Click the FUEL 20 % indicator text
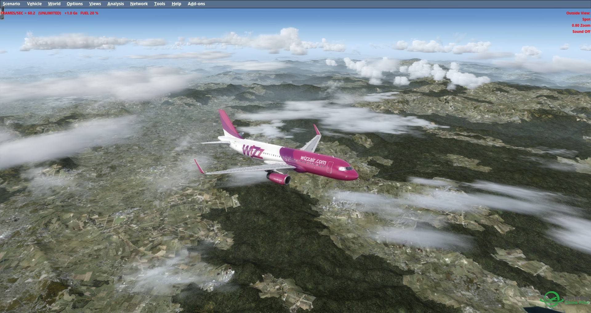This screenshot has width=591, height=313. [89, 13]
